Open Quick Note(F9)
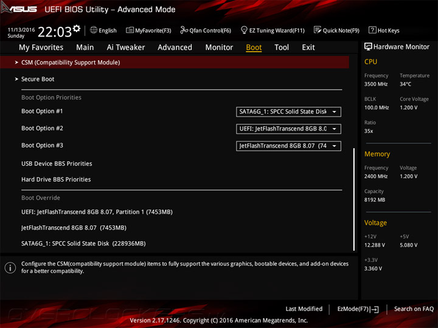438x328 pixels. 341,30
